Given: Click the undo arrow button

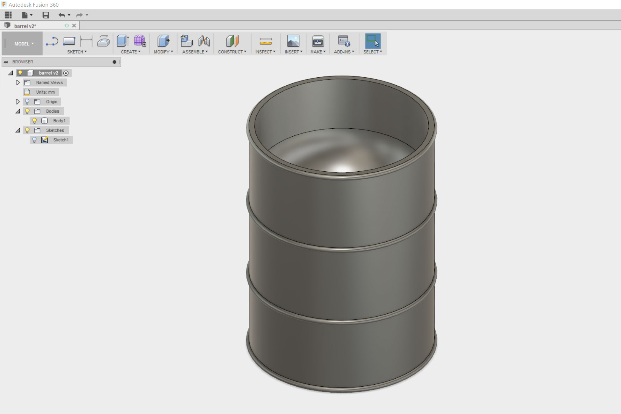Looking at the screenshot, I should [x=62, y=15].
